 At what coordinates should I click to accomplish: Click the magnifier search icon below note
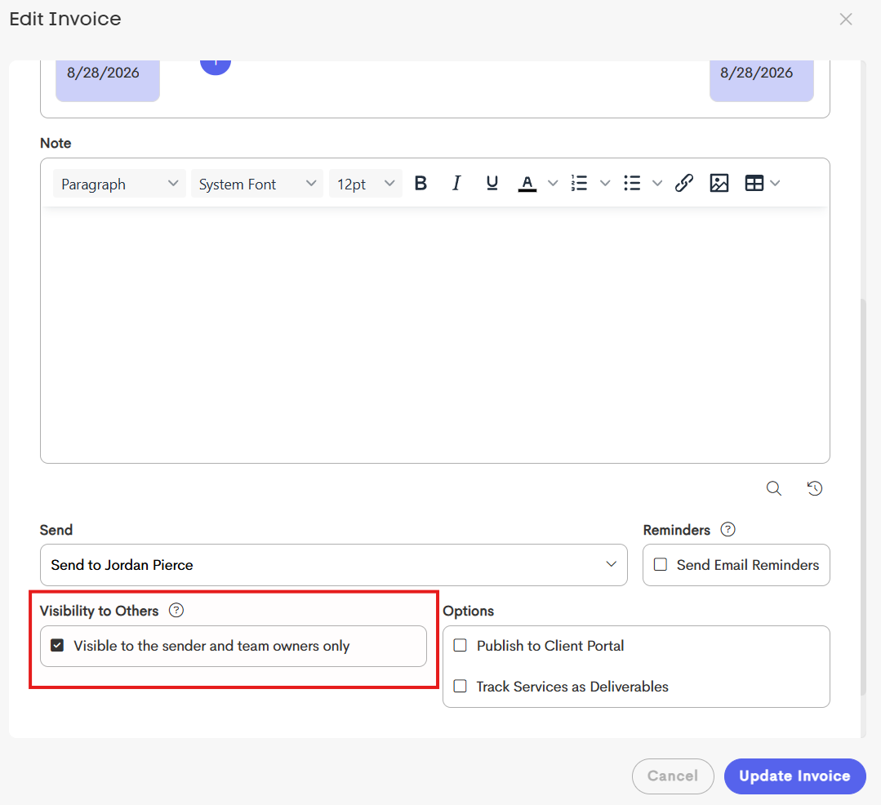click(x=774, y=488)
